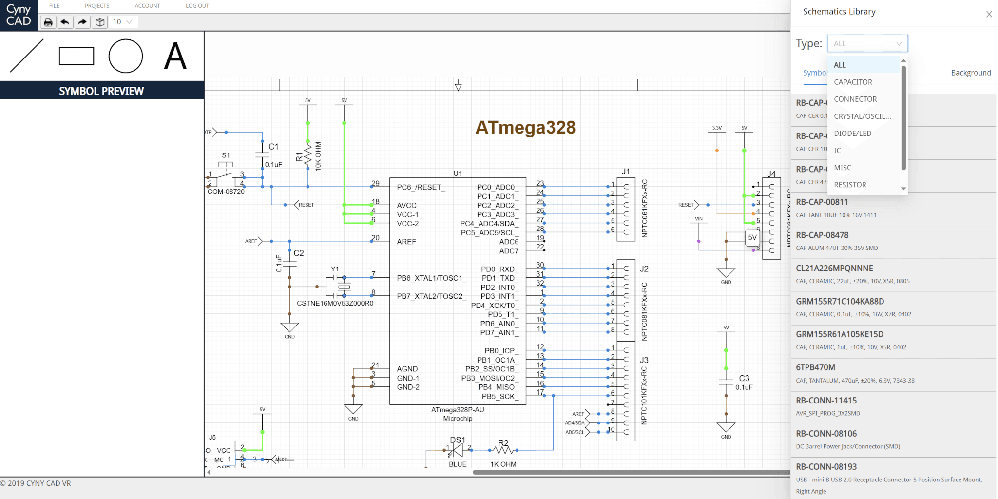Image resolution: width=998 pixels, height=499 pixels.
Task: Select the U1 ATmega328P chip body
Action: (x=458, y=291)
